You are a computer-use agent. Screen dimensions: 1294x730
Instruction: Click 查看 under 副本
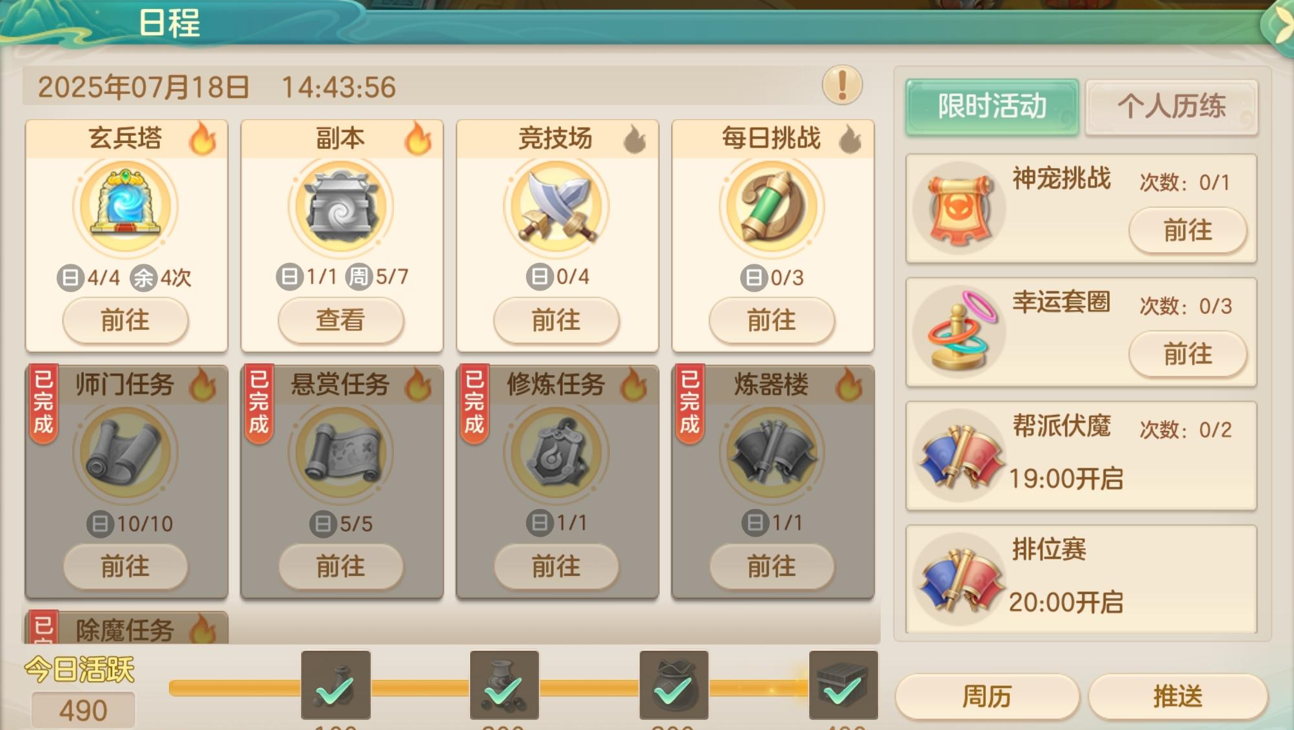point(341,320)
